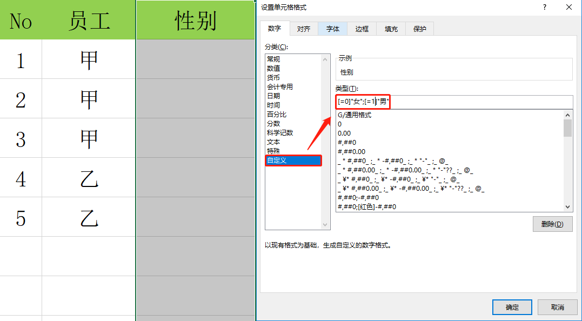Choose format #,##0.00 in the type list
The height and width of the screenshot is (321, 582).
click(x=449, y=152)
